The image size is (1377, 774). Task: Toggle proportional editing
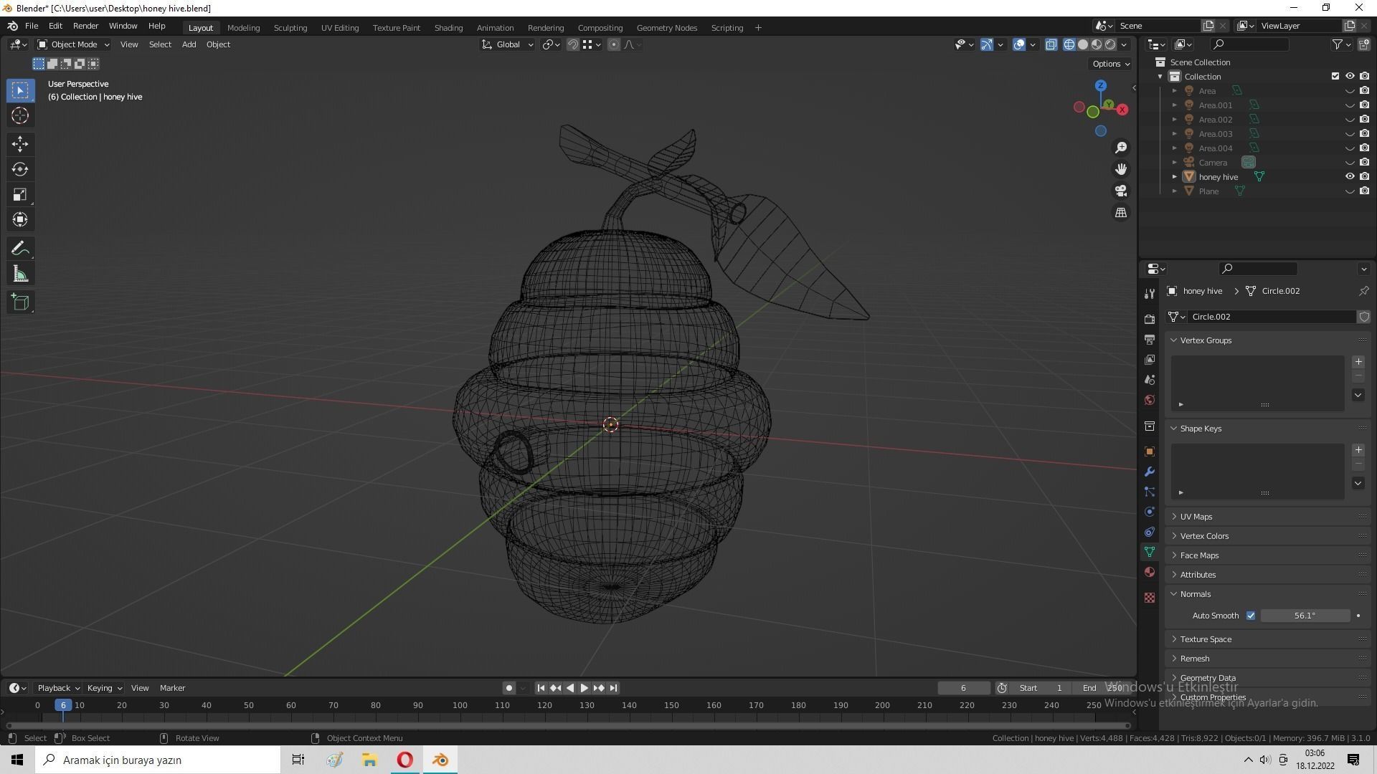[614, 44]
